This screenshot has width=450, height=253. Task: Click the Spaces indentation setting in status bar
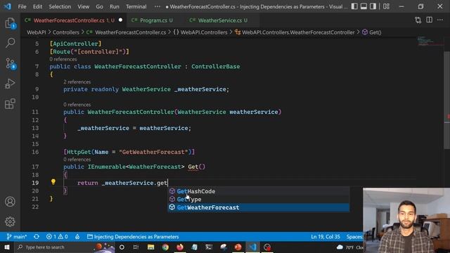click(354, 237)
